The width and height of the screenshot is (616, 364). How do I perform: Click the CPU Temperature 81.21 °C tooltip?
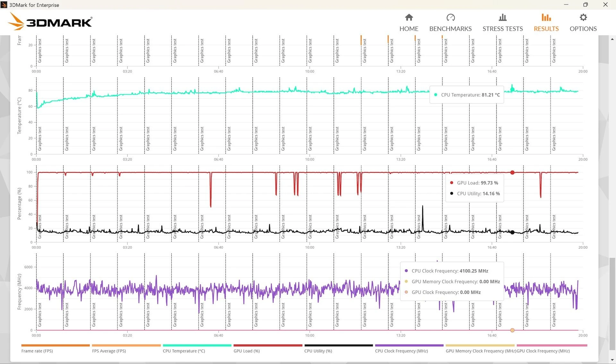[x=467, y=95]
